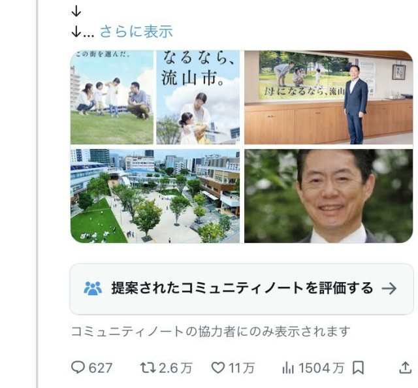Click the community notes people icon

(93, 288)
